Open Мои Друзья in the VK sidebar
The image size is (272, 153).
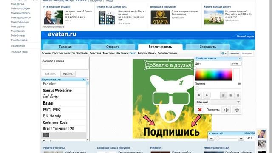click(x=18, y=4)
